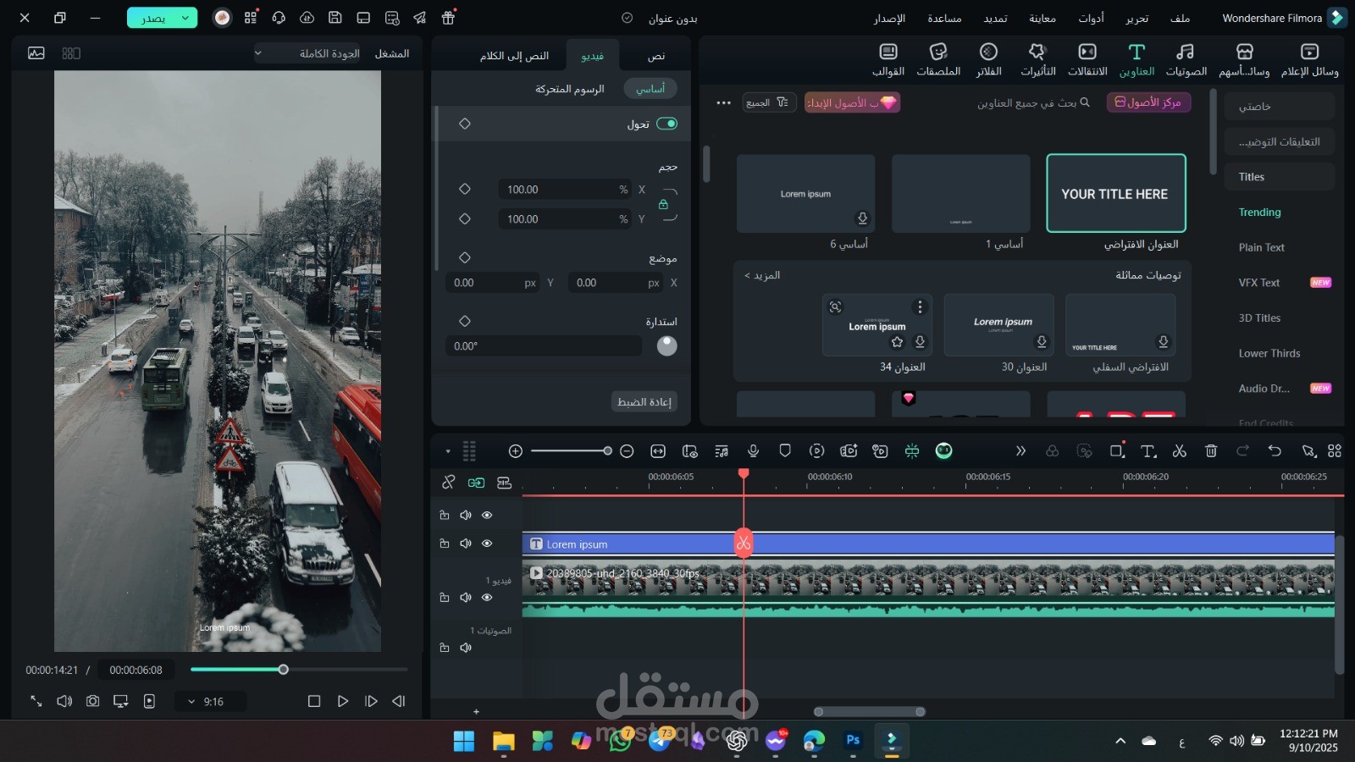Open the AI Copilot green face icon
1355x762 pixels.
point(943,451)
